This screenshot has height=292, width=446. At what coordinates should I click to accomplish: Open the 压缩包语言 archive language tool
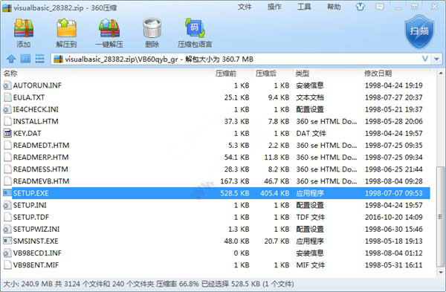[x=195, y=33]
